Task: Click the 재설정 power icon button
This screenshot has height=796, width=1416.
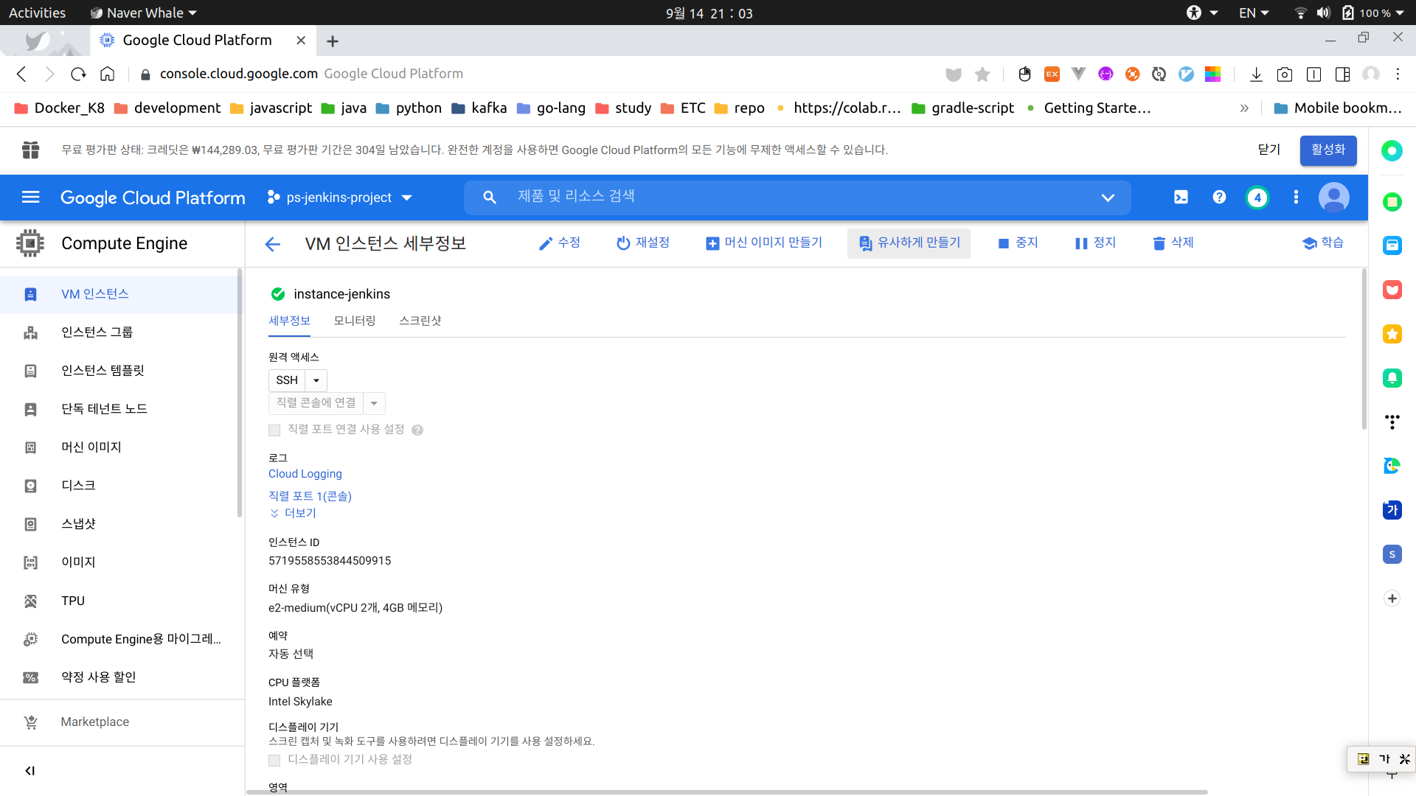Action: (x=642, y=243)
